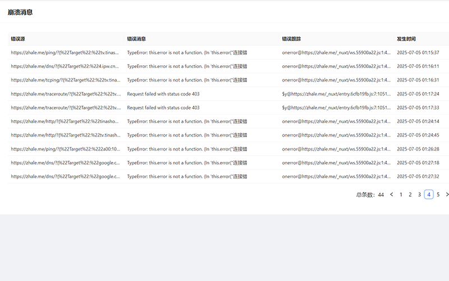Click TypeError message in row 01:16:31
449x281 pixels.
[x=187, y=80]
